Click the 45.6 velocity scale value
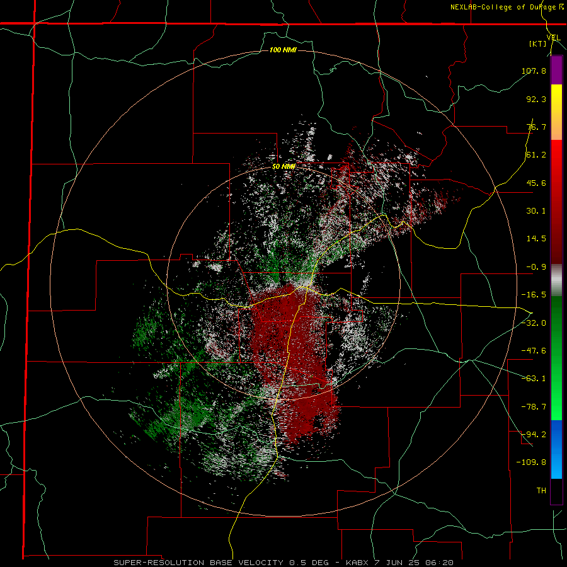Image resolution: width=567 pixels, height=567 pixels. tap(536, 183)
